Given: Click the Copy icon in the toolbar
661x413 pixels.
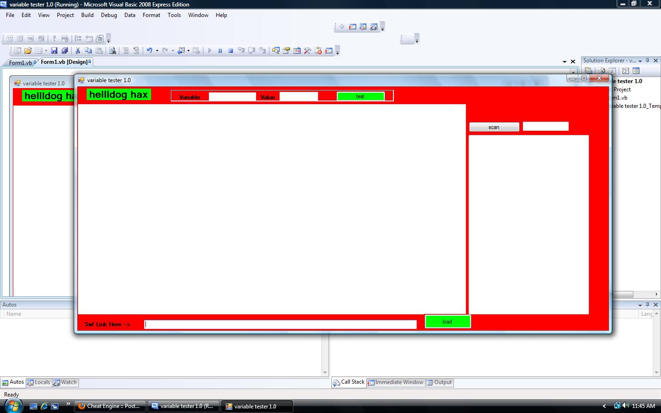Looking at the screenshot, I should click(89, 50).
